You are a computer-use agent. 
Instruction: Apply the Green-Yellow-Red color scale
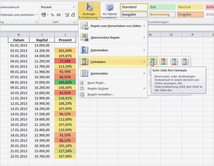pyautogui.click(x=153, y=62)
